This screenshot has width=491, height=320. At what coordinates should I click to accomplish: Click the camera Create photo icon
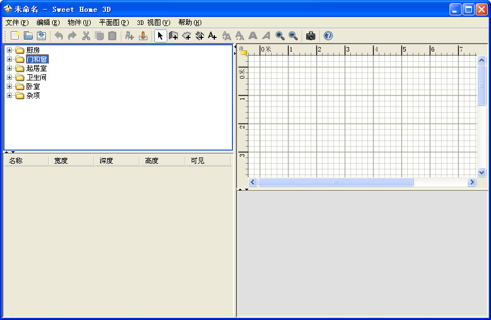click(311, 36)
